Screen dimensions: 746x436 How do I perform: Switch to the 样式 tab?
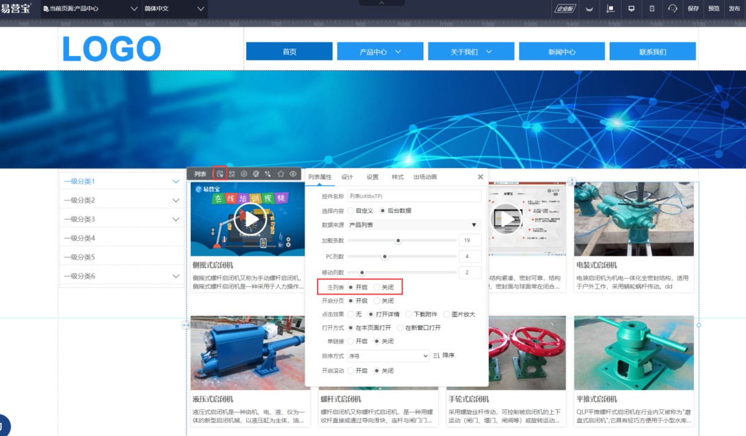tap(397, 177)
